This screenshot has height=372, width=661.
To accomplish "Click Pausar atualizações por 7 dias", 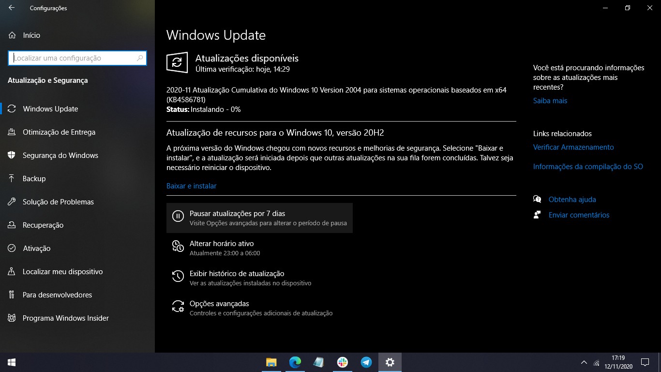I will [259, 218].
